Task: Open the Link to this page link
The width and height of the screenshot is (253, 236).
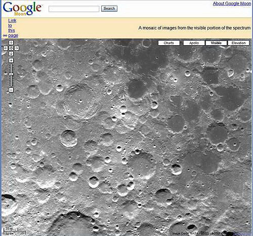Action: click(x=13, y=28)
